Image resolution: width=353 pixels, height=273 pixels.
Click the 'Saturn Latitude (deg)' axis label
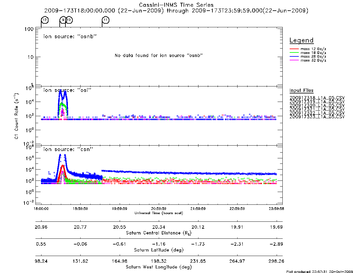pos(159,250)
